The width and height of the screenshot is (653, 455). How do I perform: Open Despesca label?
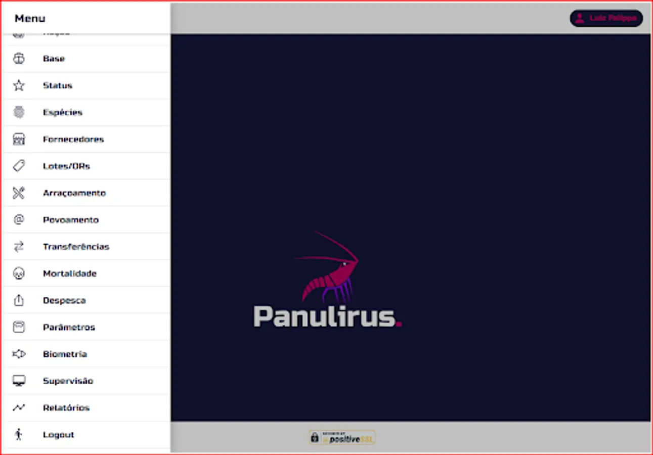[x=64, y=300]
